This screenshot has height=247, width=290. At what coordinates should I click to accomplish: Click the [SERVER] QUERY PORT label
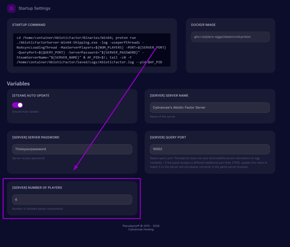[168, 137]
